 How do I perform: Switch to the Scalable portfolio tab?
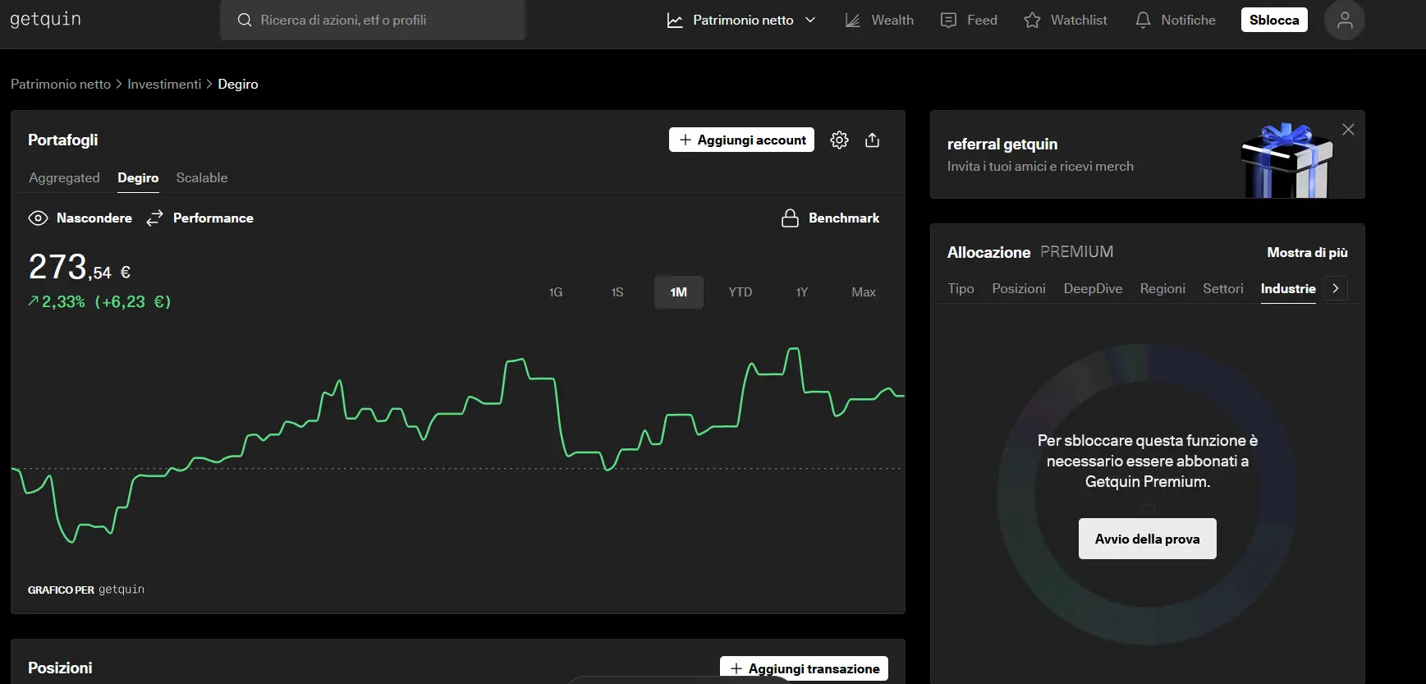202,177
